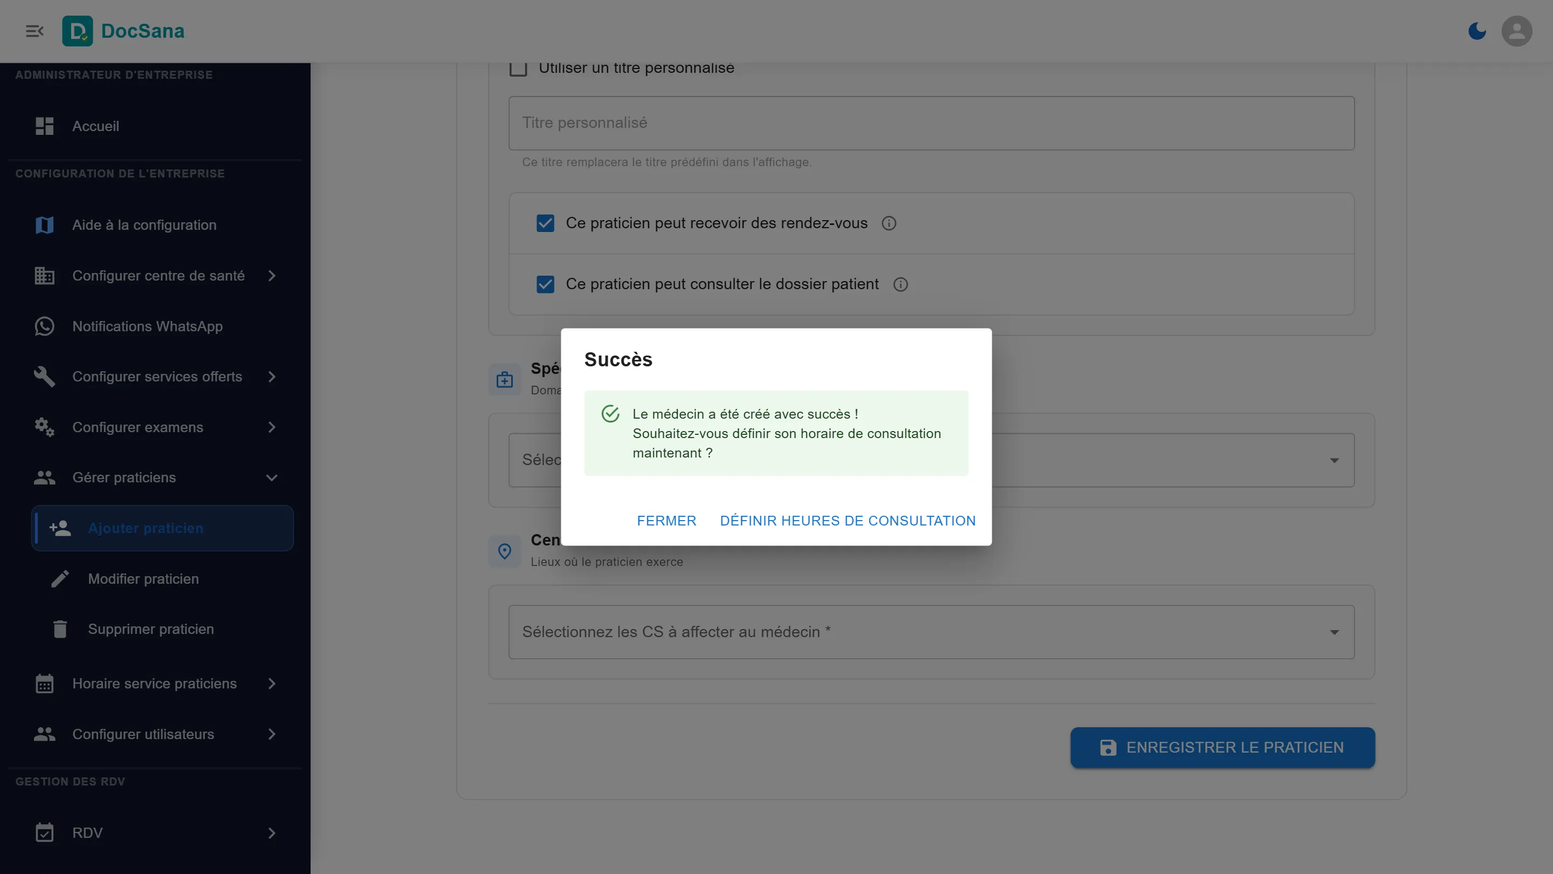Image resolution: width=1553 pixels, height=874 pixels.
Task: Click the WhatsApp icon in the sidebar
Action: coord(44,326)
